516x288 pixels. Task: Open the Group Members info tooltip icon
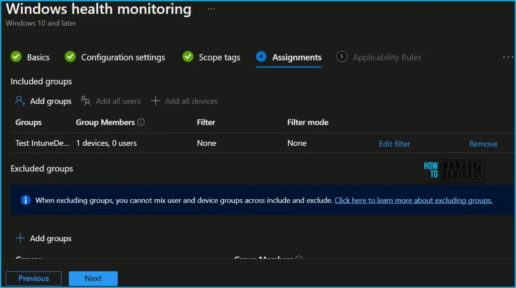141,122
